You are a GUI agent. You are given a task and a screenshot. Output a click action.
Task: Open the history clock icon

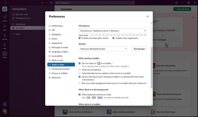point(51,3)
